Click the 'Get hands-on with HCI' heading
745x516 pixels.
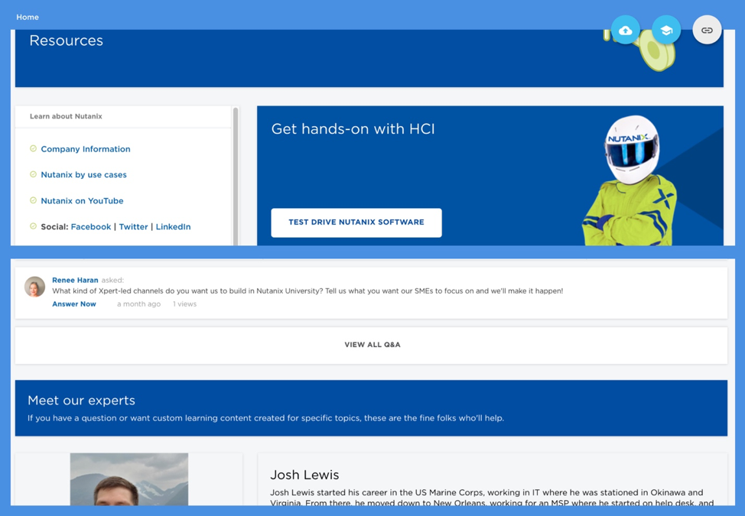353,129
